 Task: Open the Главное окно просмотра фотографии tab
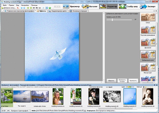click(x=19, y=11)
